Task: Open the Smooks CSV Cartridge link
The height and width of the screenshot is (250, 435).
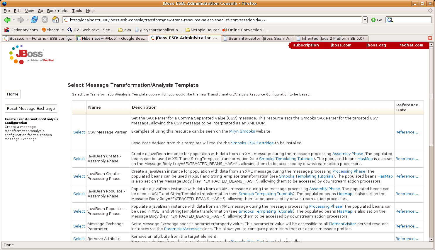Action: coord(252,143)
